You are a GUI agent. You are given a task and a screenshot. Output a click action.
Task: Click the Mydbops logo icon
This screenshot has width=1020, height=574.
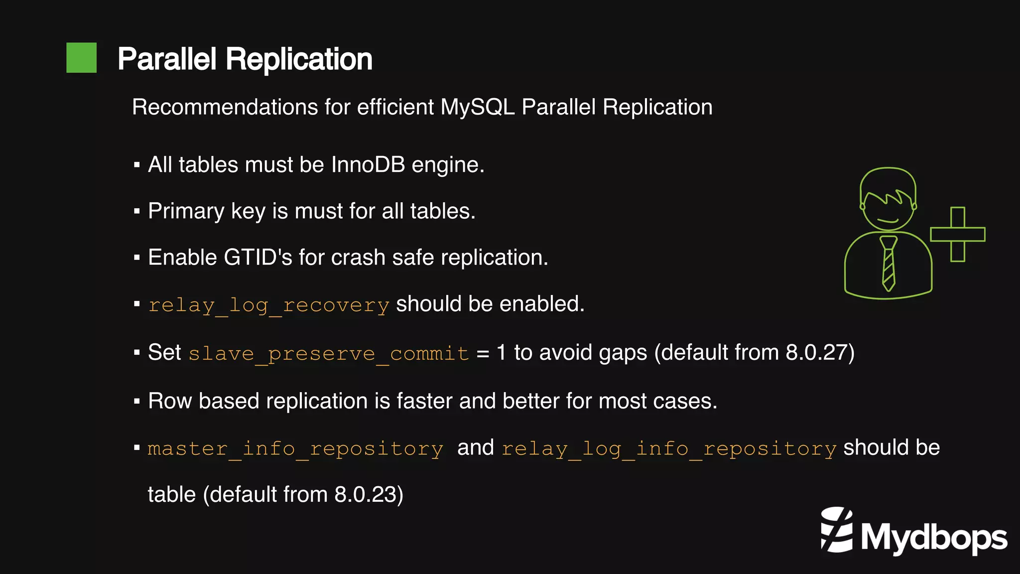[837, 530]
